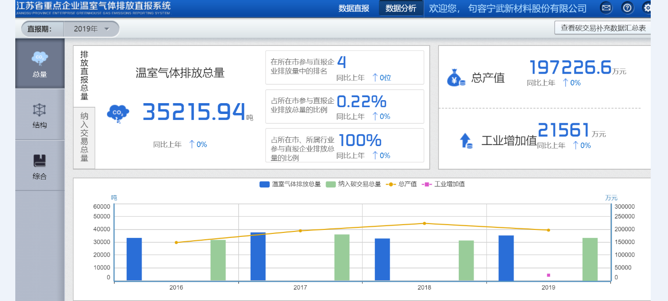Select the 结构 cube sidebar icon
This screenshot has height=301, width=668.
(39, 110)
